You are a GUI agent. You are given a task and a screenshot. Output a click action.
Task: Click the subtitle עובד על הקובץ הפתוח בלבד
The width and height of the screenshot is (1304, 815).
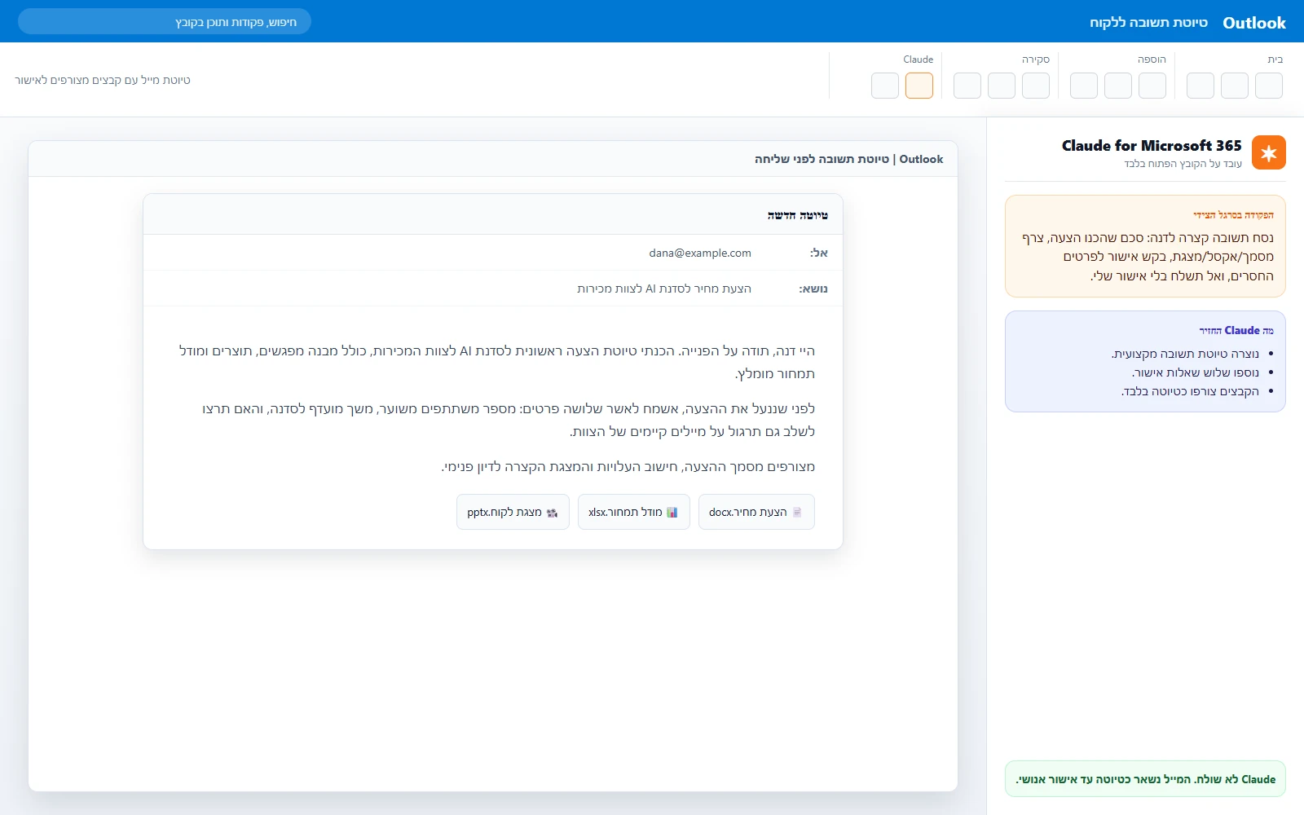click(1183, 164)
